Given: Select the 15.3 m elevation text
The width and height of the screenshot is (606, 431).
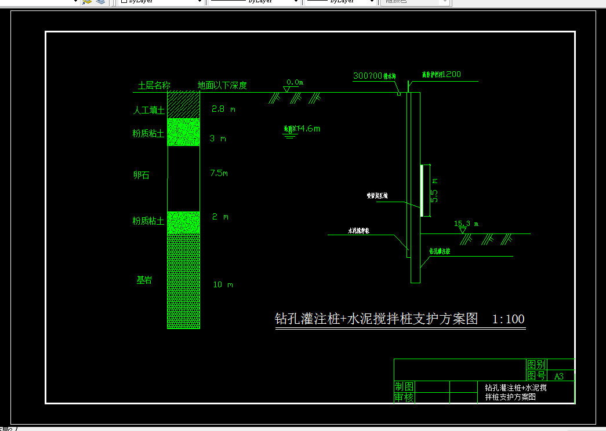Looking at the screenshot, I should point(466,224).
